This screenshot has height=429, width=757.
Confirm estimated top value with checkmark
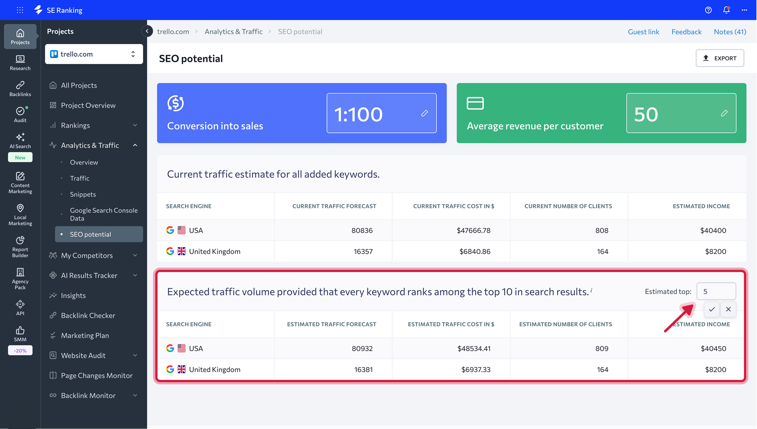[x=712, y=309]
